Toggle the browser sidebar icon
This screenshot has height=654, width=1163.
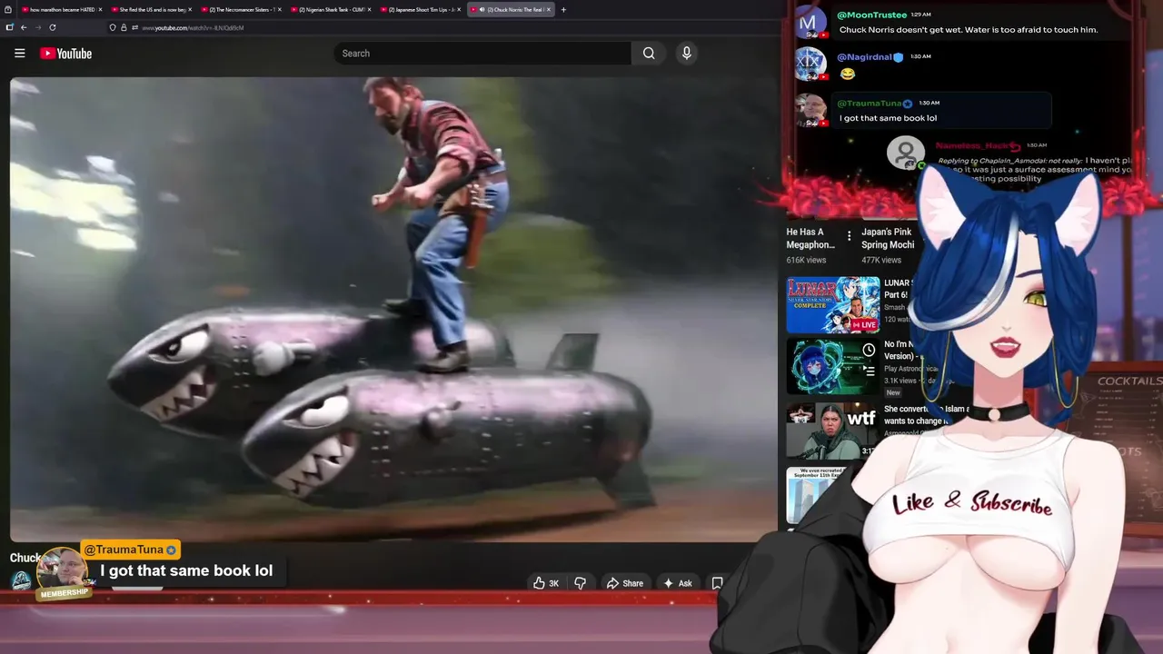9,27
